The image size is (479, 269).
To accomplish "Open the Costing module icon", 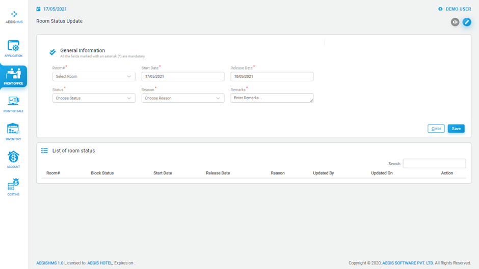I will (14, 185).
